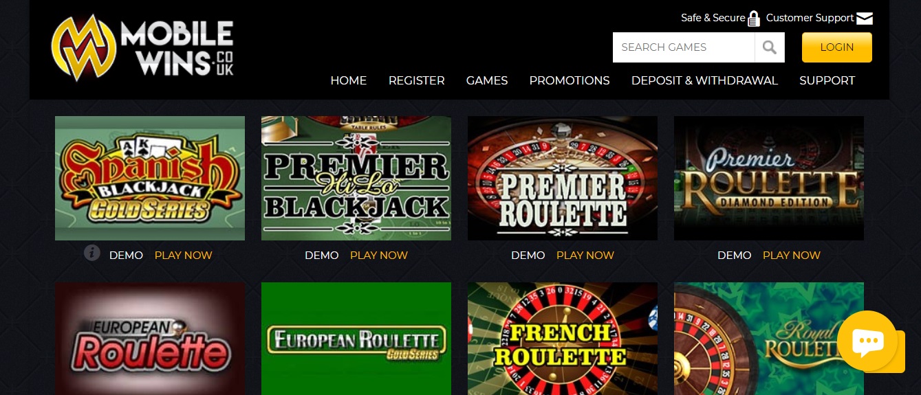Click the SUPPORT menu item
The width and height of the screenshot is (921, 395).
[x=827, y=80]
